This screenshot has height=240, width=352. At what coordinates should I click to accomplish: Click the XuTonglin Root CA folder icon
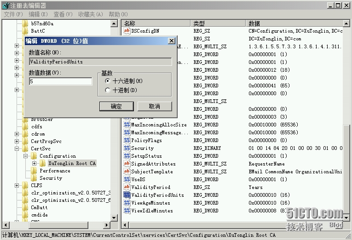[x=43, y=163]
